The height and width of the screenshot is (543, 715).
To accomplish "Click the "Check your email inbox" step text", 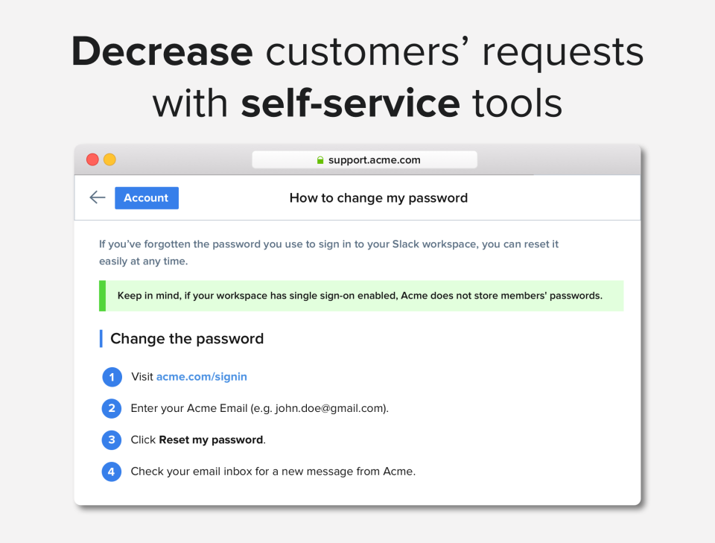I will (x=273, y=471).
